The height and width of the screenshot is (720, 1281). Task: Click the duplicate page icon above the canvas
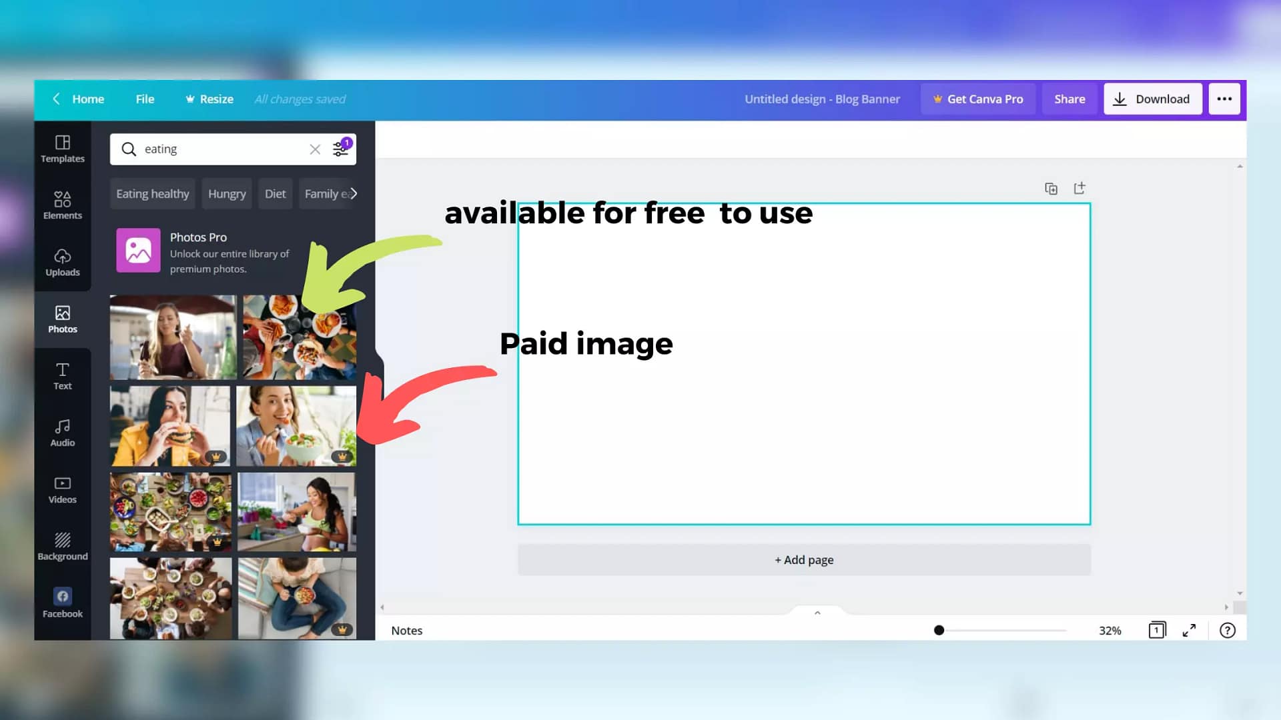click(x=1051, y=189)
